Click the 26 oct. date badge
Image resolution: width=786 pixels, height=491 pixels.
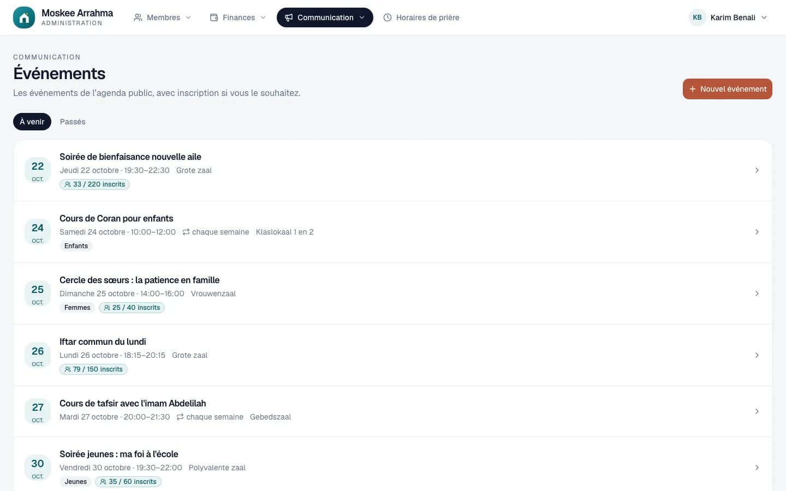[38, 355]
